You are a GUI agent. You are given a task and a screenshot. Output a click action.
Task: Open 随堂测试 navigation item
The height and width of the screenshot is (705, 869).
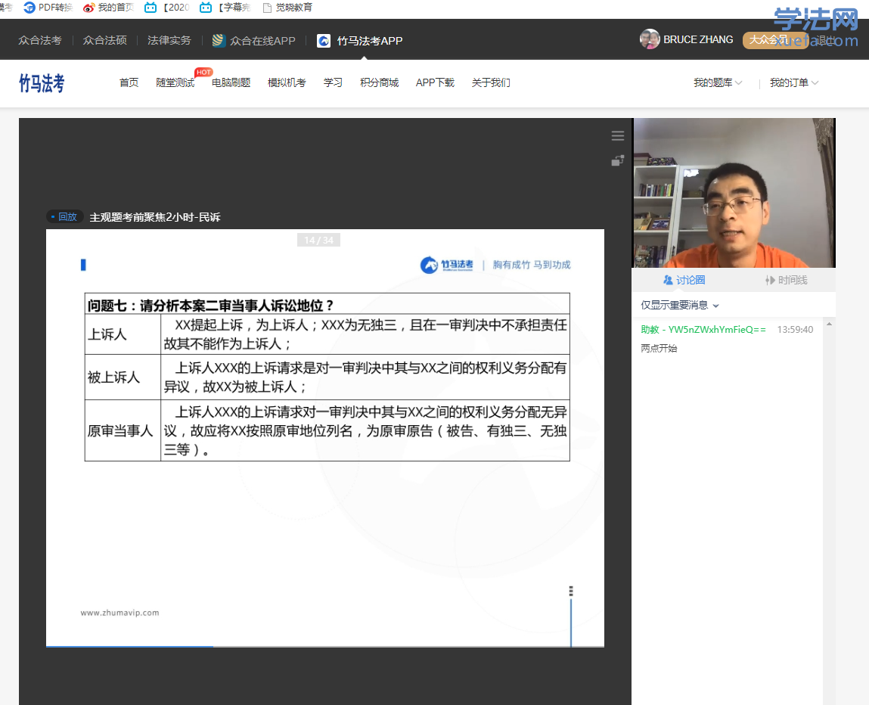pos(175,82)
